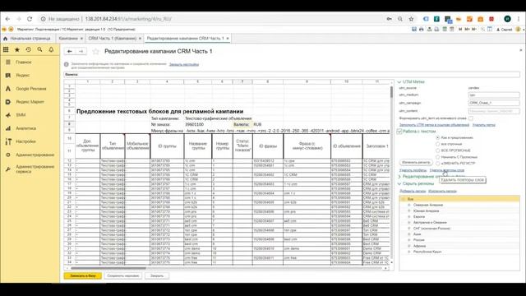Open the browser profile avatar
Screen dimensions: 526x296
[507, 19]
